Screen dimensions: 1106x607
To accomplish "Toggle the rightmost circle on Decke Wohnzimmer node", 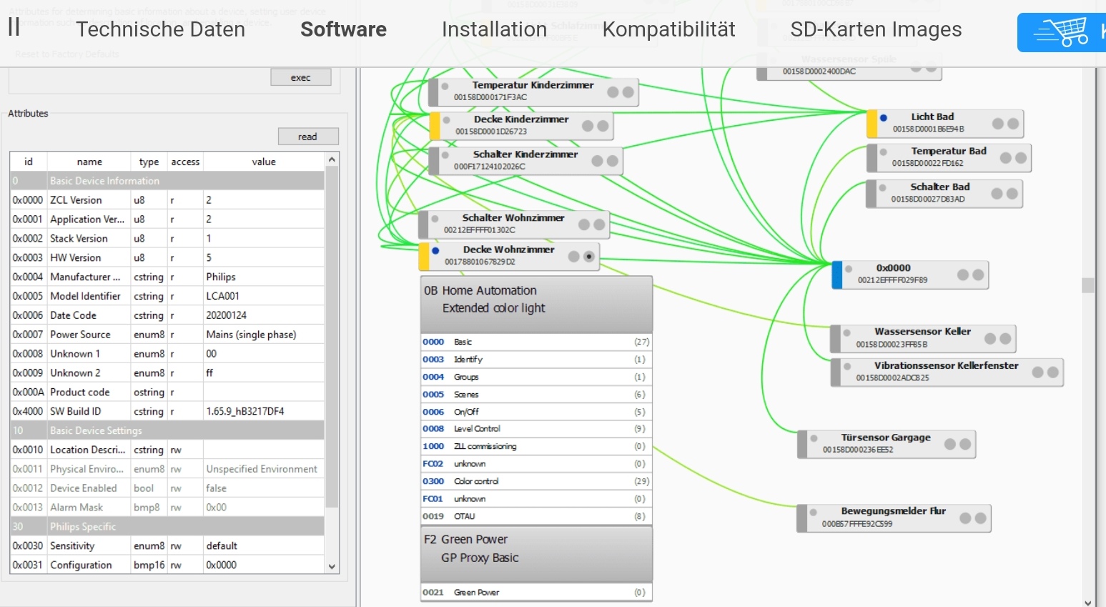I will pos(589,257).
